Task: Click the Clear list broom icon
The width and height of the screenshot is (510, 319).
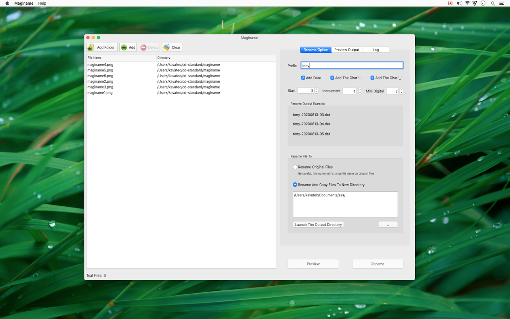Action: pos(167,47)
